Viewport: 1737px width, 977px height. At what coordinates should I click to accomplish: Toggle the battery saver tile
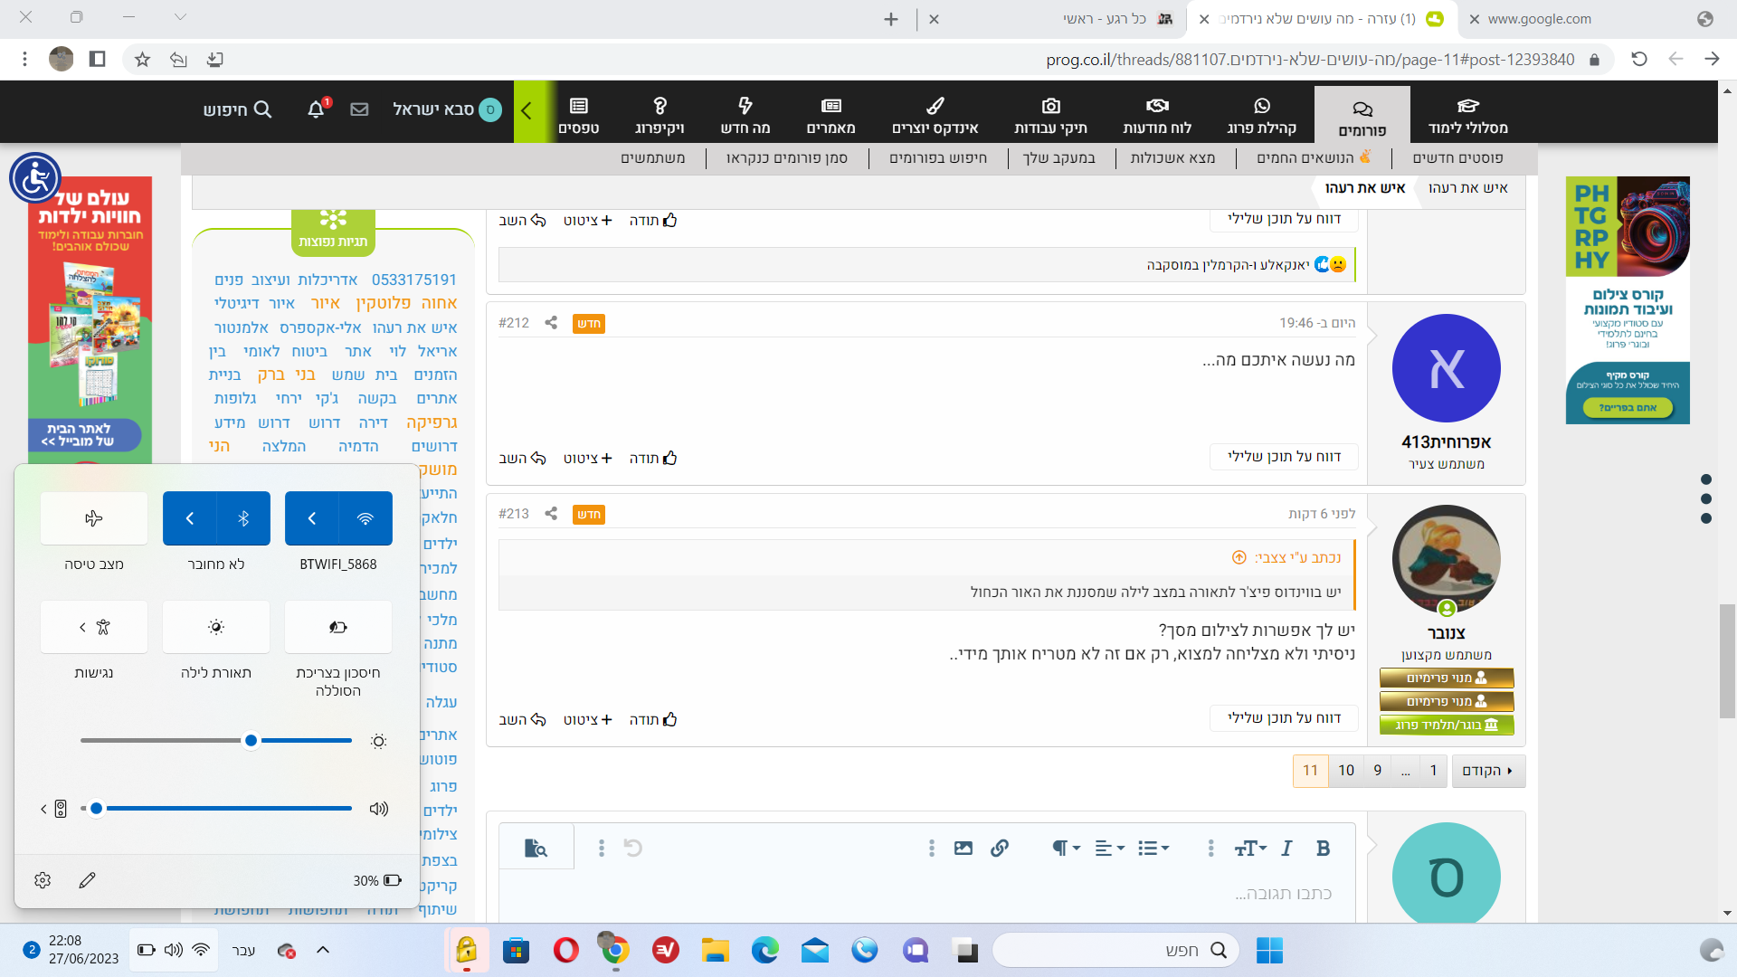pyautogui.click(x=338, y=627)
